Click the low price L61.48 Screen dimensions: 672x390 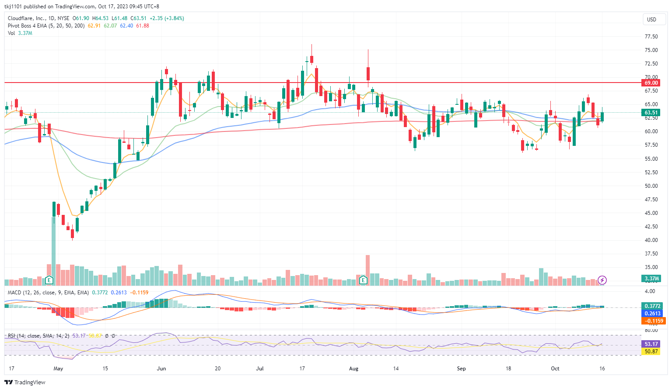[119, 18]
